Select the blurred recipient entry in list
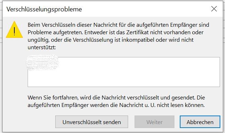The image size is (225, 133). pos(42,63)
